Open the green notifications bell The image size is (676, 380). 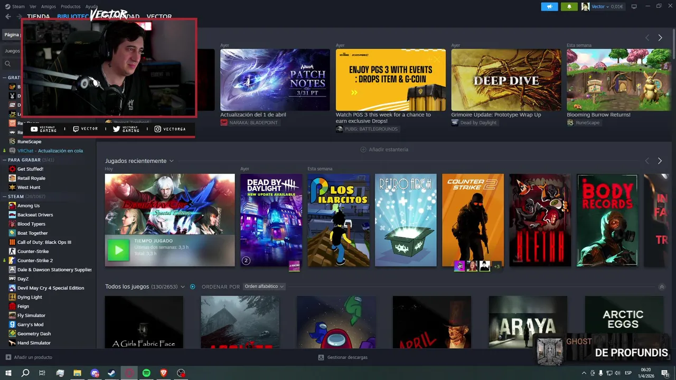pyautogui.click(x=569, y=6)
